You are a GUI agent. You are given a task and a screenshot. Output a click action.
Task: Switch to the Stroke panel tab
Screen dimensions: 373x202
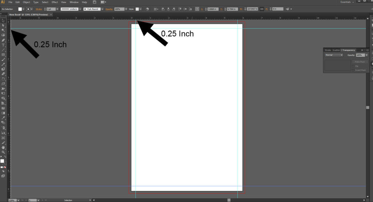click(328, 50)
